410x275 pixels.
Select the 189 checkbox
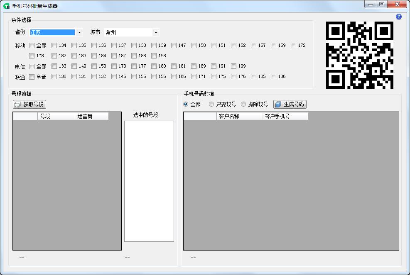click(194, 66)
